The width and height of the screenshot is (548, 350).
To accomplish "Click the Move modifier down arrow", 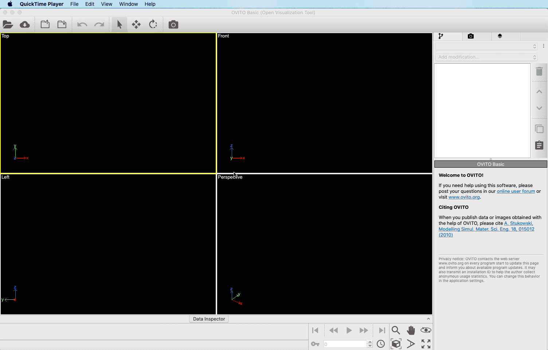I will [x=539, y=108].
